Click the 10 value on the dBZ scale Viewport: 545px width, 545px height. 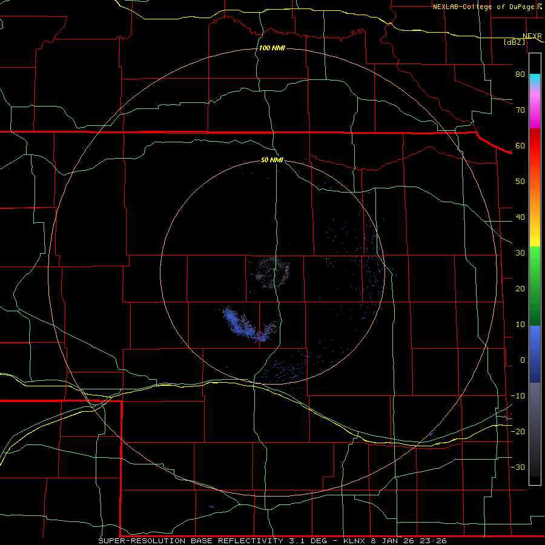pyautogui.click(x=520, y=325)
